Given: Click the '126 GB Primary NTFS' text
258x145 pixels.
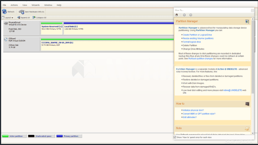Looking at the screenshot, I should tap(74, 29).
